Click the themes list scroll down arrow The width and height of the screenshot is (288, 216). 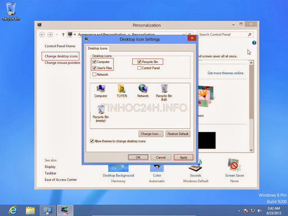[x=251, y=150]
